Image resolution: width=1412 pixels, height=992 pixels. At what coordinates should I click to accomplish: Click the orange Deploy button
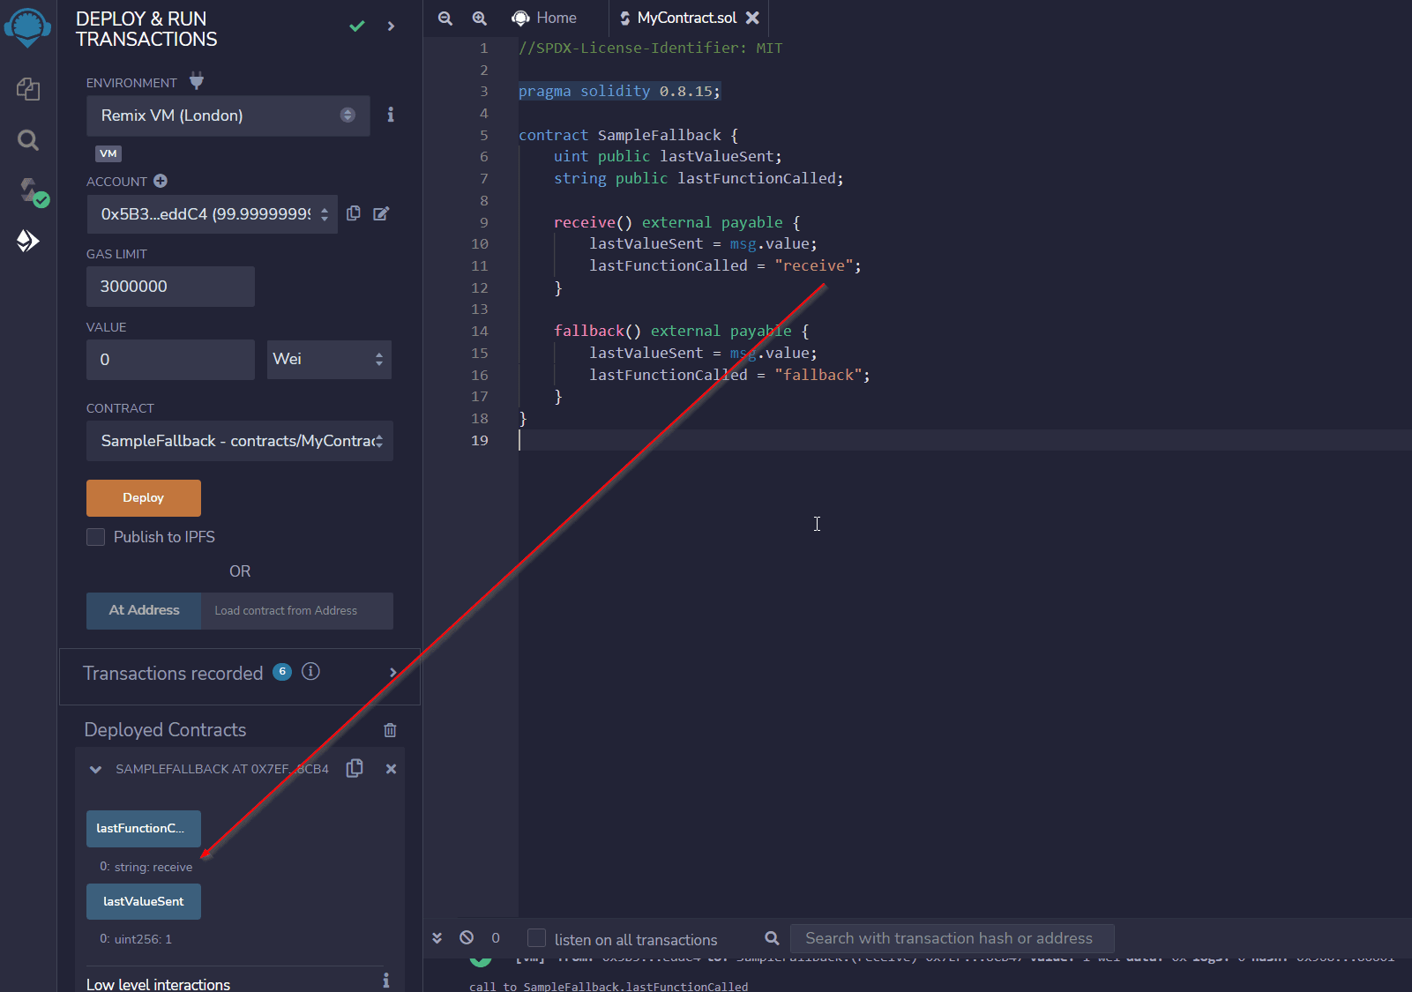(x=144, y=498)
